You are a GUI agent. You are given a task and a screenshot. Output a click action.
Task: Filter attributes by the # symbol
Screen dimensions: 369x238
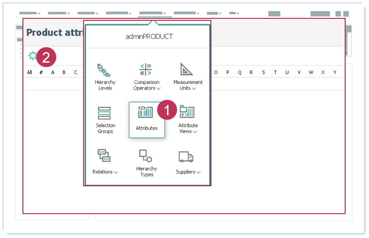tap(41, 73)
